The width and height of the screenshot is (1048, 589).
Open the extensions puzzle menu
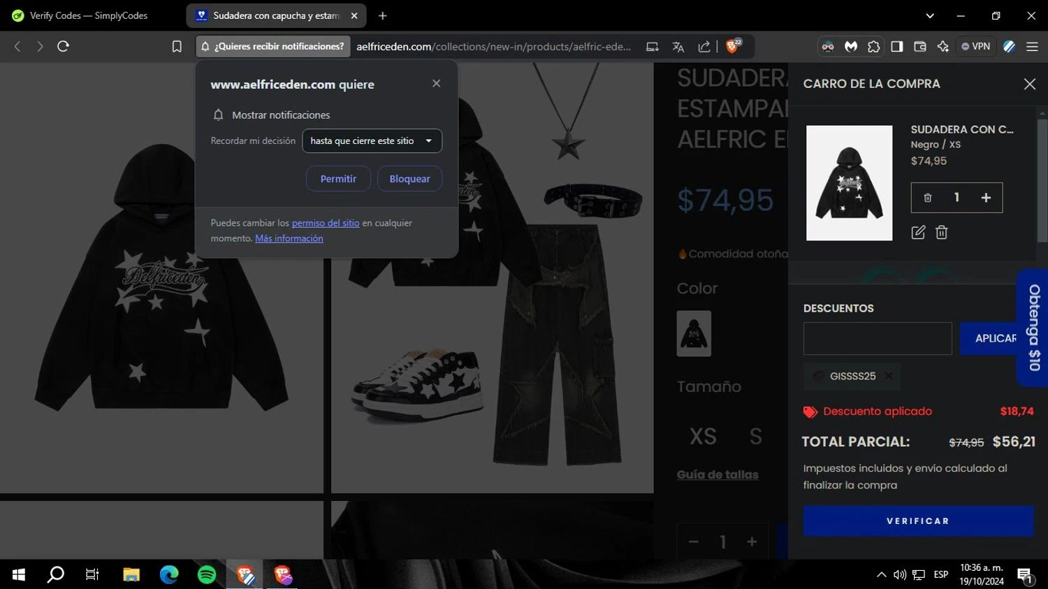pyautogui.click(x=874, y=47)
